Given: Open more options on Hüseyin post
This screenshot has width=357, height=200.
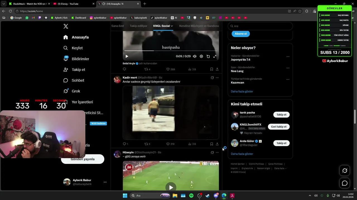Looking at the screenshot, I should click(217, 152).
